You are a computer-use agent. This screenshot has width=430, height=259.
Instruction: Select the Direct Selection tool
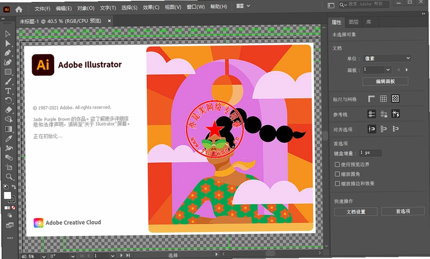pyautogui.click(x=8, y=44)
